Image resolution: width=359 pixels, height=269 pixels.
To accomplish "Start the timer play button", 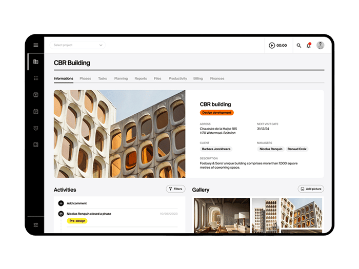I will click(272, 46).
